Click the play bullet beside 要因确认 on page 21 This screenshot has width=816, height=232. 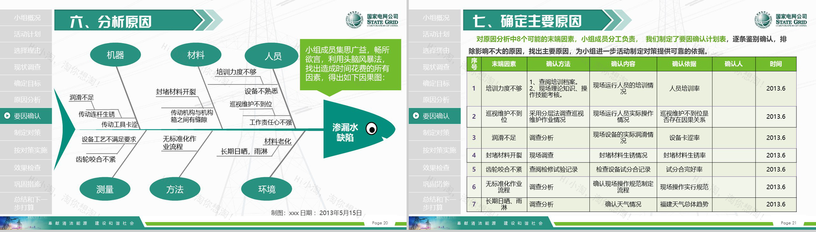416,116
